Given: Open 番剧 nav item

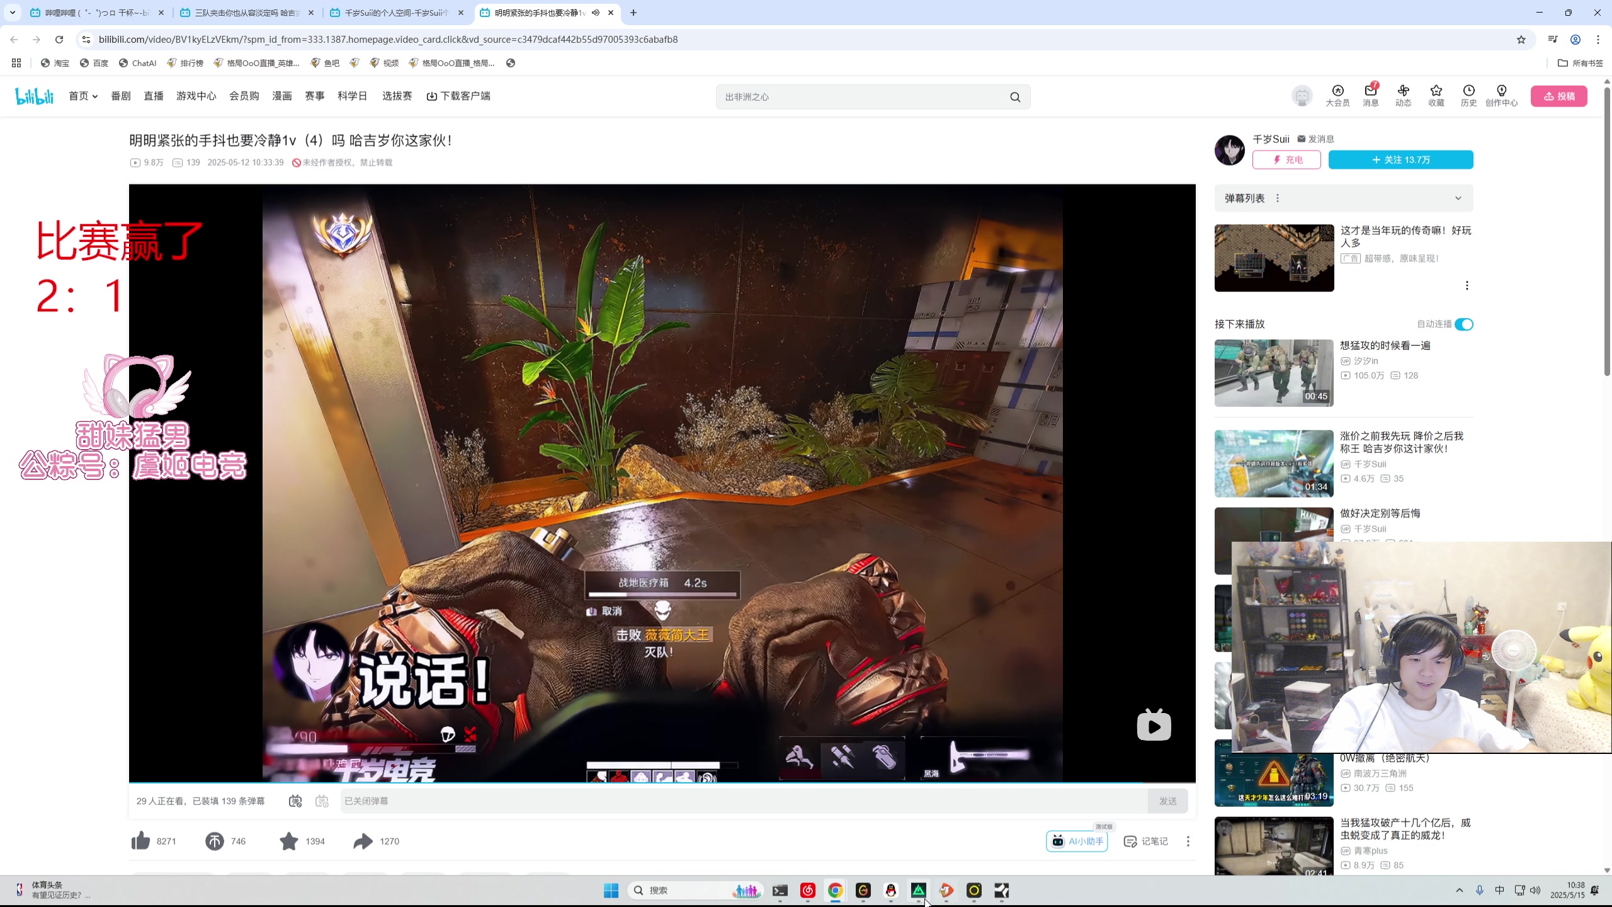Looking at the screenshot, I should point(121,96).
